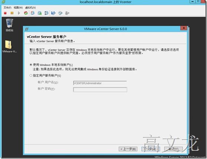Click the 取消(C) cancel button
Screen dimensions: 207x159
174,149
